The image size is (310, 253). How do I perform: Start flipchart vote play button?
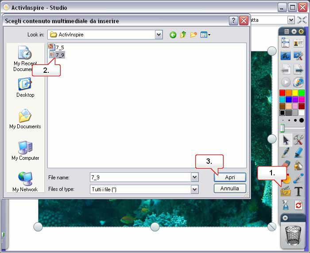[286, 82]
